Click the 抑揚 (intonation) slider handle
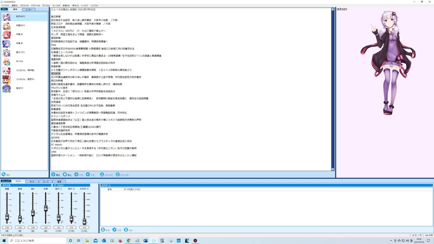This screenshot has width=434, height=244. [x=46, y=208]
